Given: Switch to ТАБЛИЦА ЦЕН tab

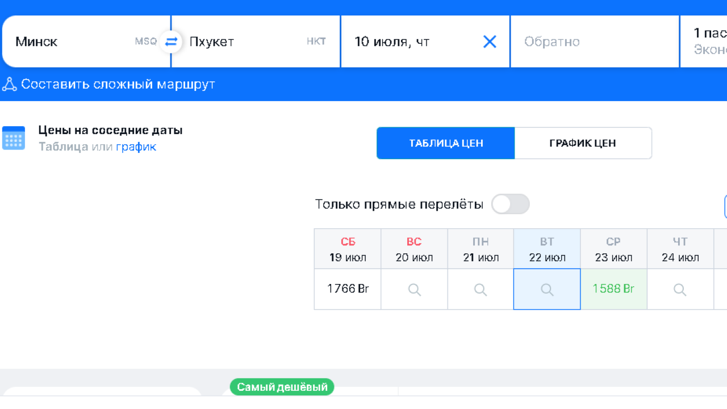Looking at the screenshot, I should click(x=446, y=143).
